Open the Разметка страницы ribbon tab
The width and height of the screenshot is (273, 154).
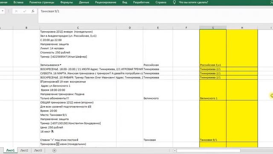pos(42,3)
